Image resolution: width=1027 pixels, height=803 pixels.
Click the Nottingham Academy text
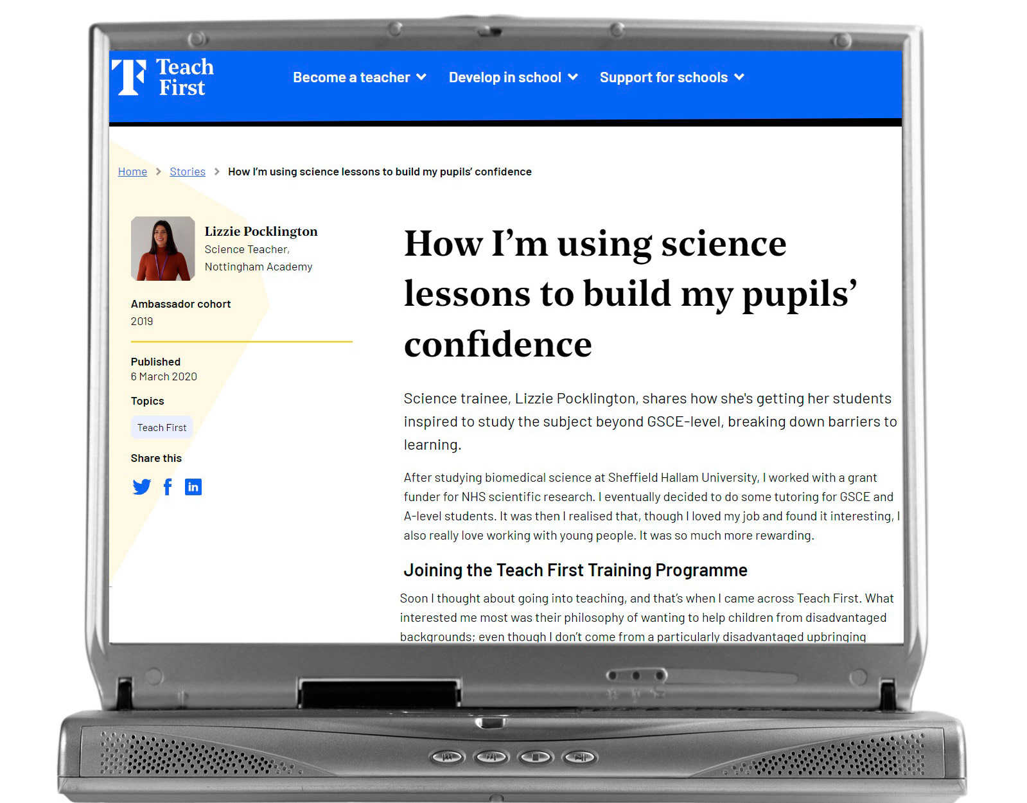pos(258,267)
